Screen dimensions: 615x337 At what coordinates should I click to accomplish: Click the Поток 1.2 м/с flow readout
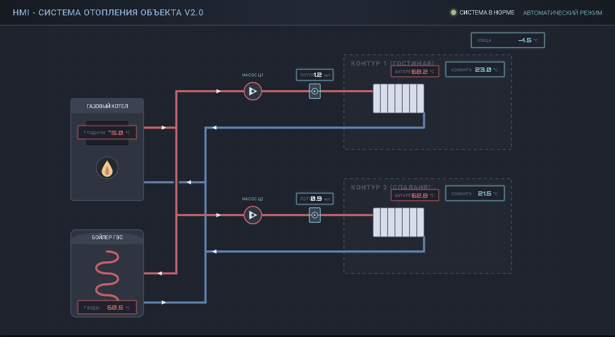(314, 75)
